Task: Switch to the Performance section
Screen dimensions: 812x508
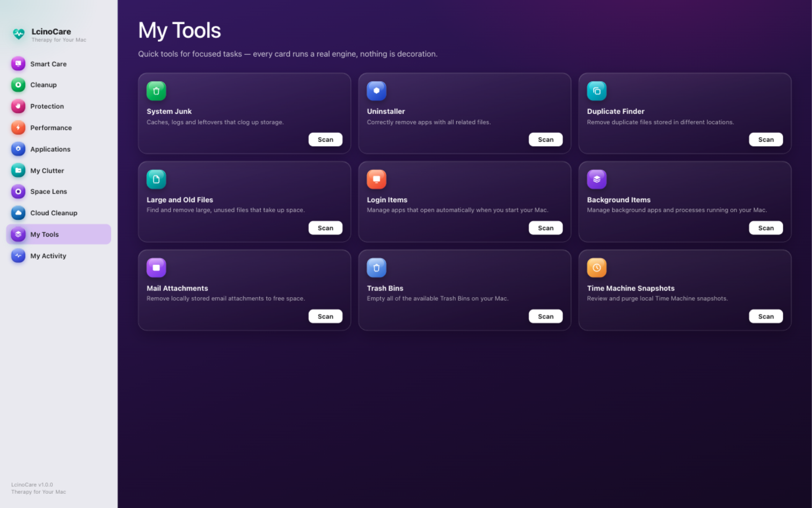Action: (58, 128)
